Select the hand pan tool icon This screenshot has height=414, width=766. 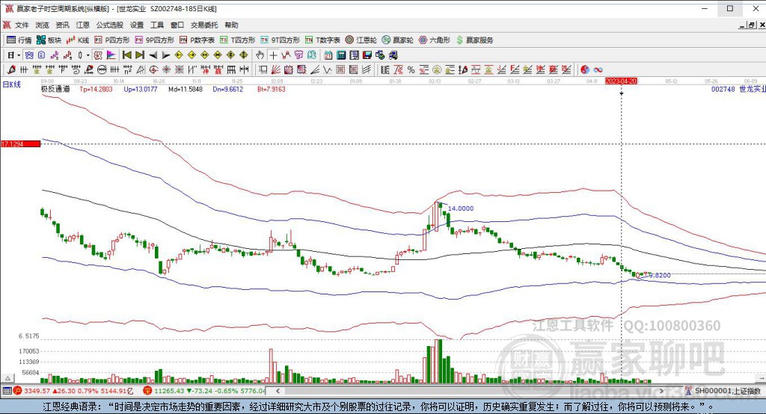pos(260,55)
